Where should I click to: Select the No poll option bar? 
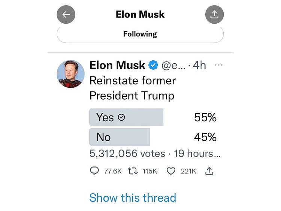click(119, 137)
